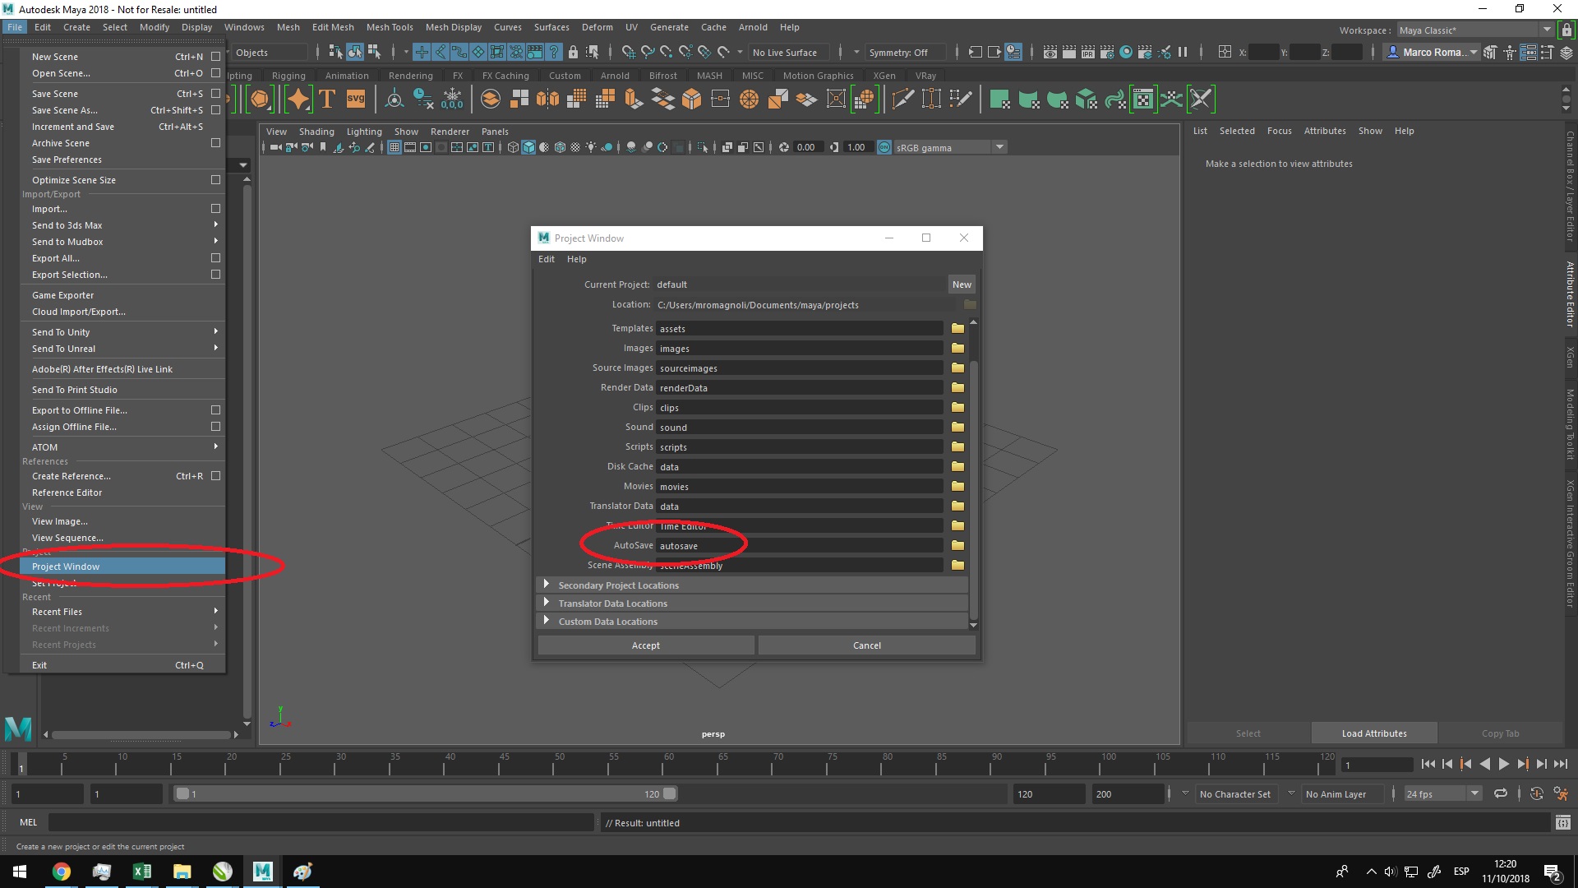
Task: Select Project Window in File menu
Action: tap(122, 567)
